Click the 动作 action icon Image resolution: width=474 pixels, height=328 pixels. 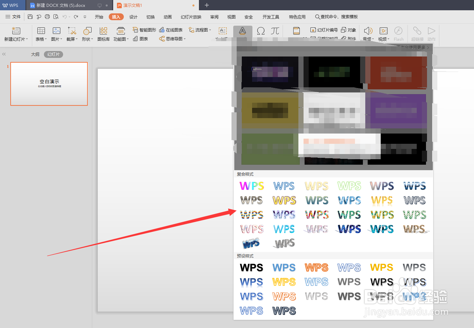431,31
